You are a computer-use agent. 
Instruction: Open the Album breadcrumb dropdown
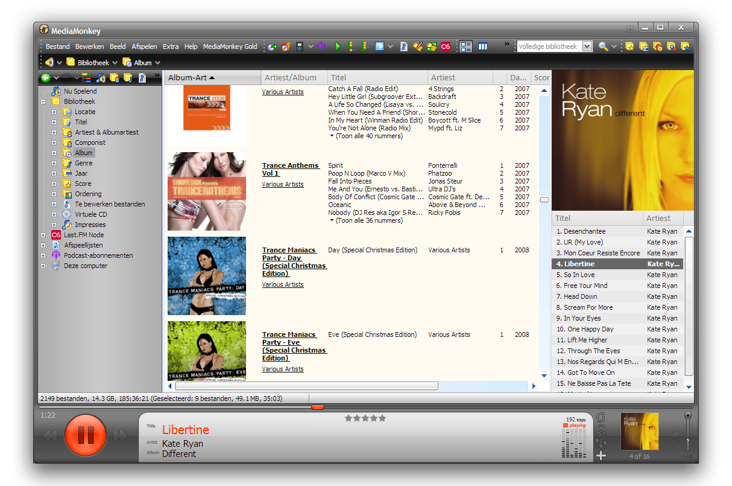pyautogui.click(x=157, y=63)
